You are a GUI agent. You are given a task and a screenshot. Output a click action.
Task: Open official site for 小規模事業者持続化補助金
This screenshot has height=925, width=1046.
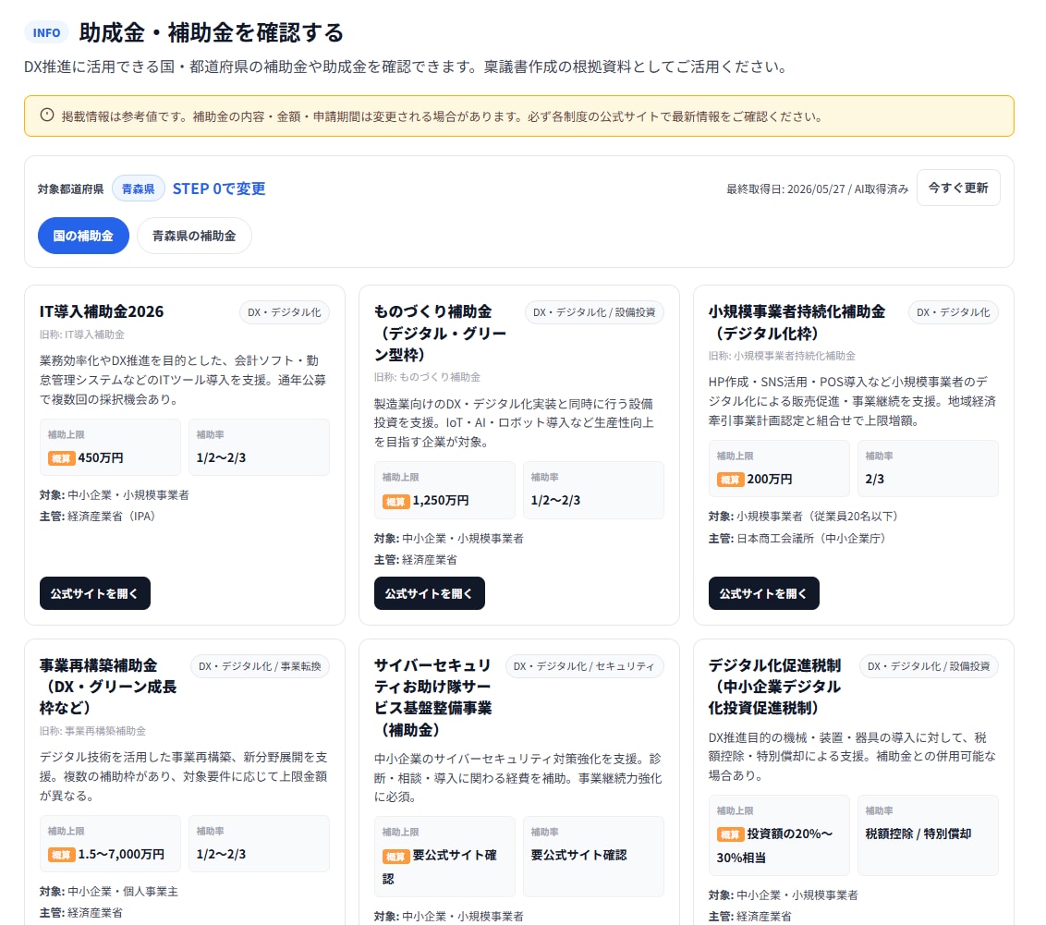pos(764,593)
